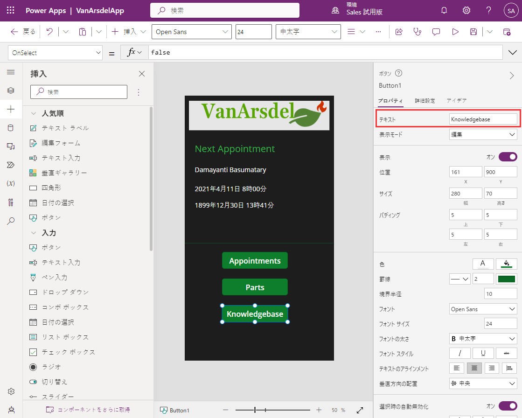This screenshot has width=522, height=418.
Task: Open the help question mark icon
Action: coord(488,10)
